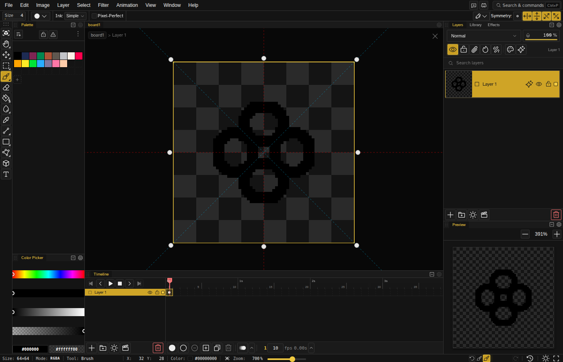Toggle Layer 1 visibility eye in Timeline
The height and width of the screenshot is (362, 563).
(150, 292)
